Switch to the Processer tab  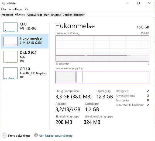click(x=7, y=15)
